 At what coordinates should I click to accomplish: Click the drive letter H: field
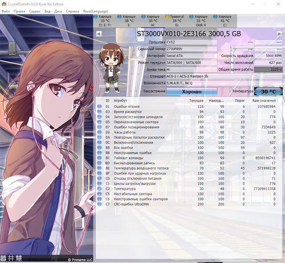tap(192, 69)
